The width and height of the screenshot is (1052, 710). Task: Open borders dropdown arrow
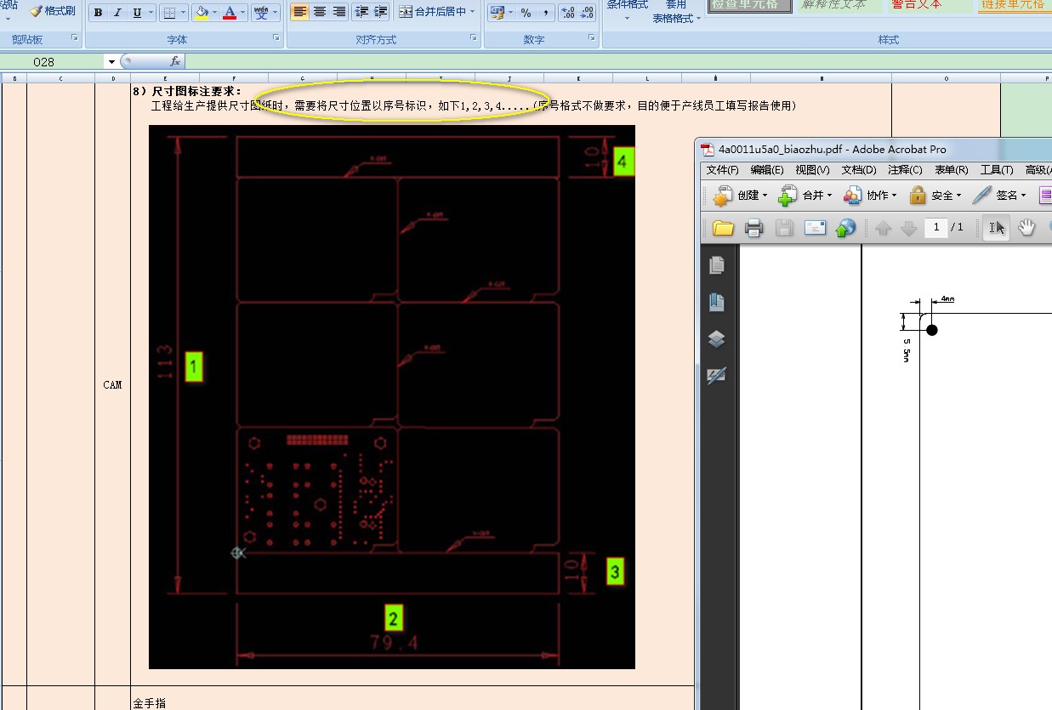tap(184, 13)
